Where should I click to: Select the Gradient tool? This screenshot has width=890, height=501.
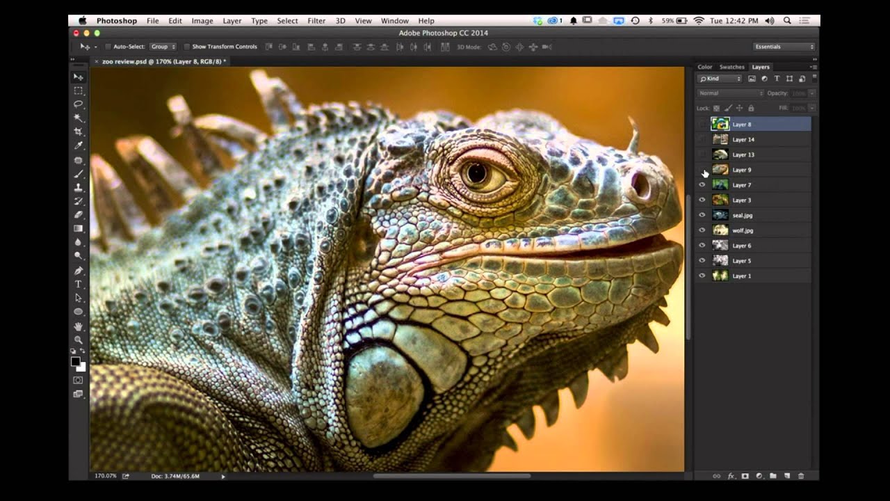[x=78, y=228]
